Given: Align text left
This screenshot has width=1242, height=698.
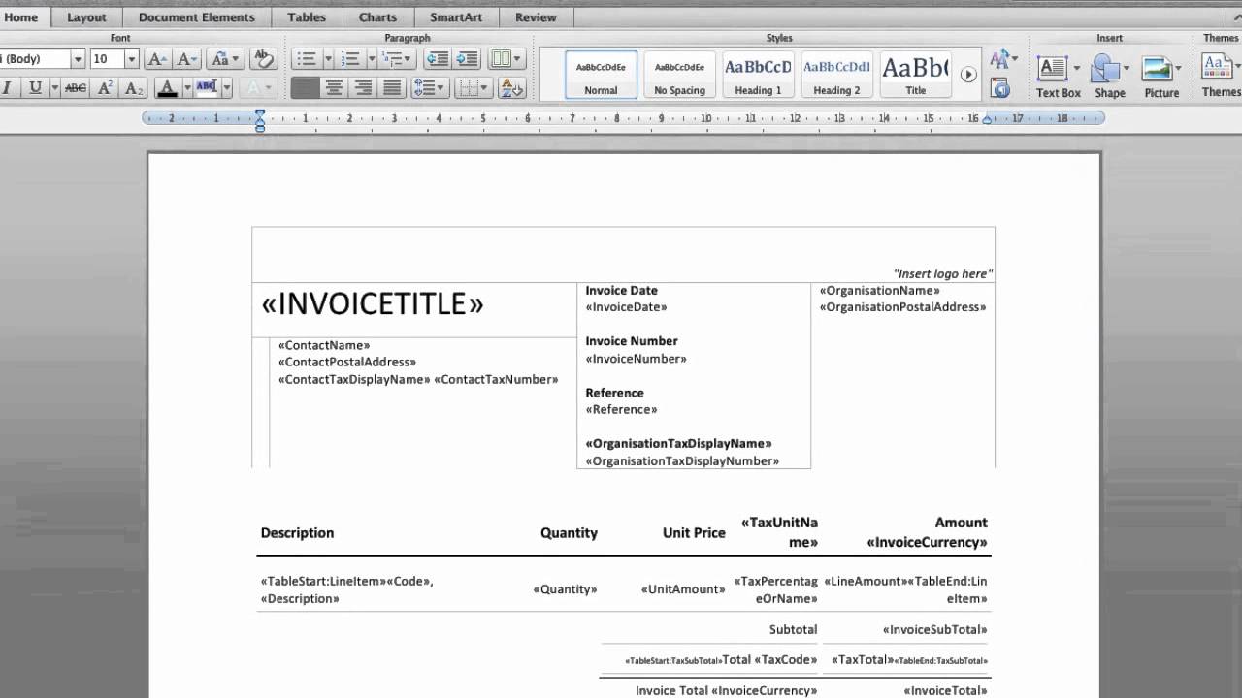Looking at the screenshot, I should (305, 88).
